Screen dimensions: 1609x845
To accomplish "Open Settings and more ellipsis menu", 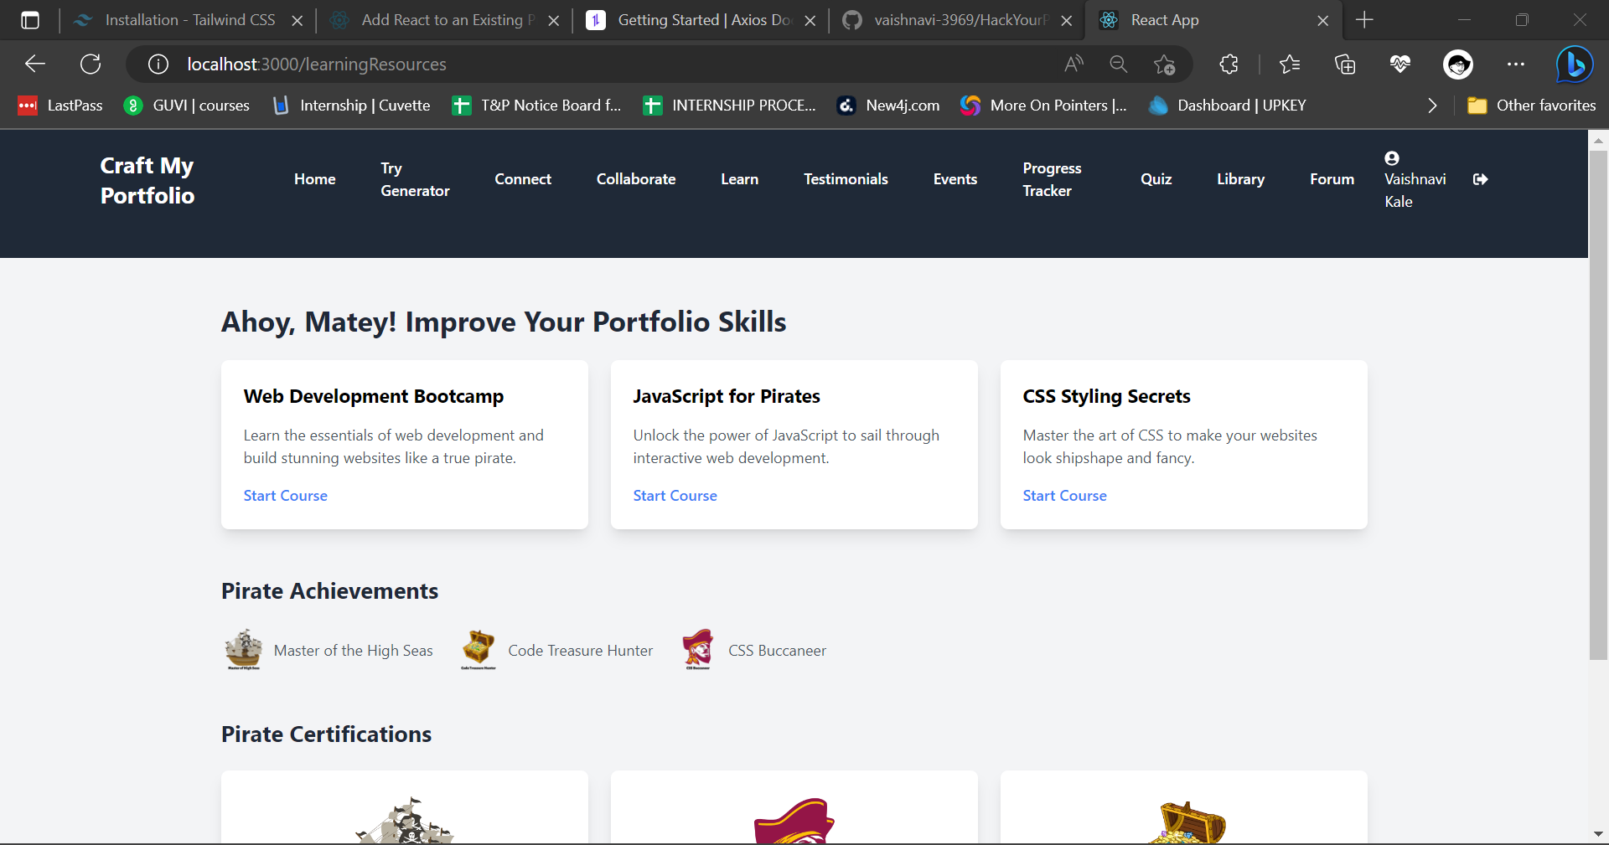I will [x=1516, y=64].
